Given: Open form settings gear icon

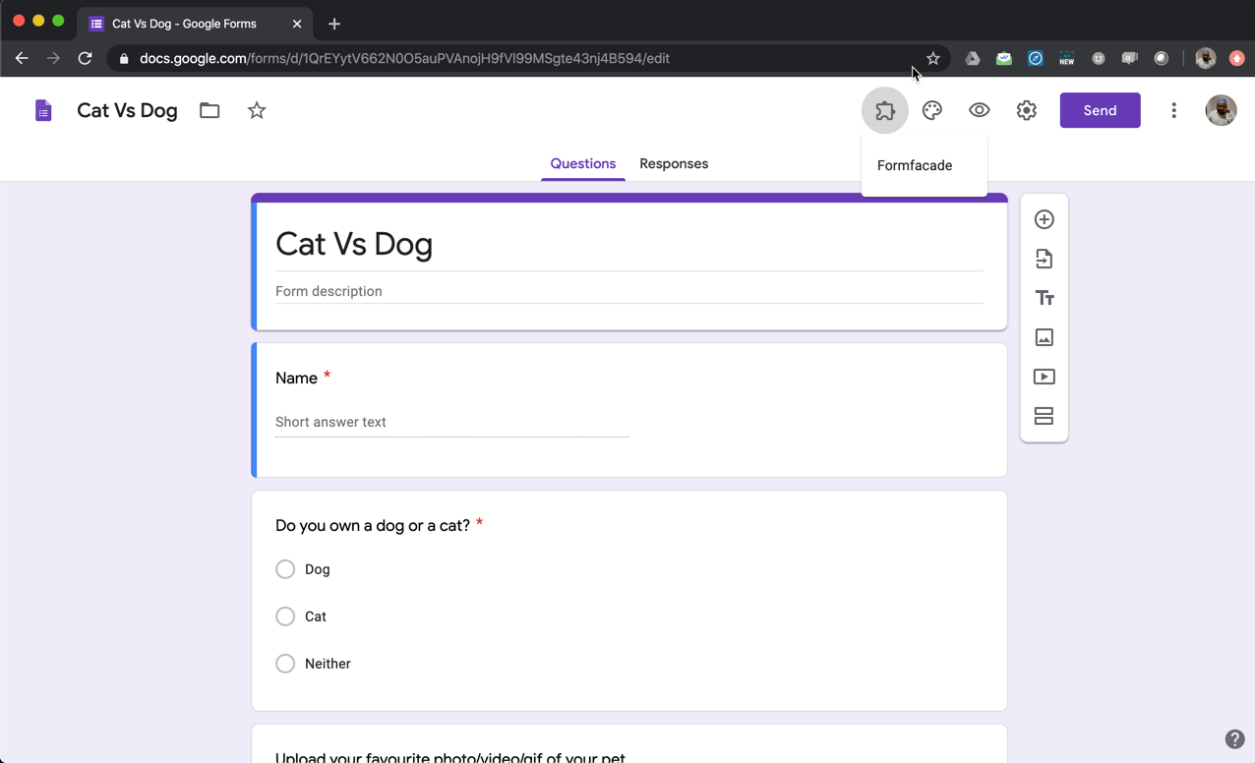Looking at the screenshot, I should click(1026, 110).
